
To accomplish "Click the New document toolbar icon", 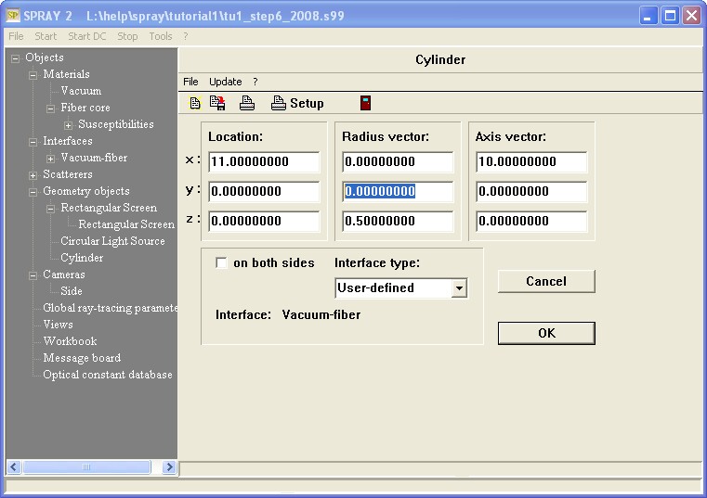I will (195, 103).
